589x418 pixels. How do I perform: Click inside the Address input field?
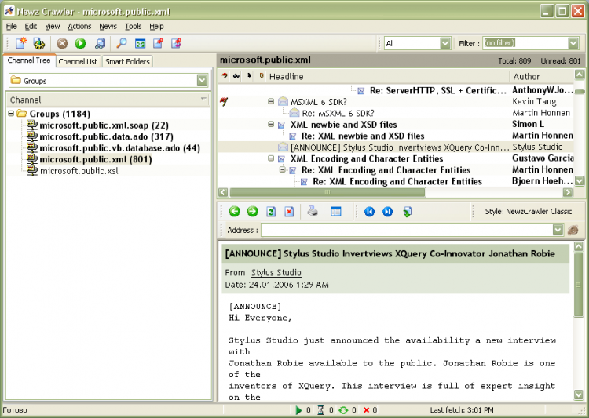tap(406, 230)
